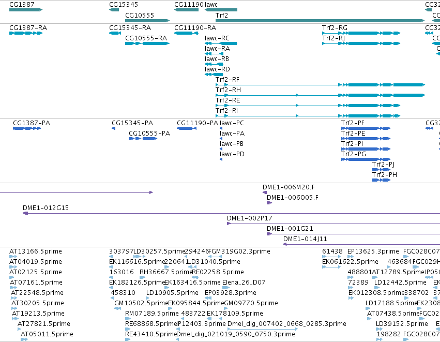The height and width of the screenshot is (342, 440).
Task: Click the LD12442.5prime EST label
Action: [400, 282]
